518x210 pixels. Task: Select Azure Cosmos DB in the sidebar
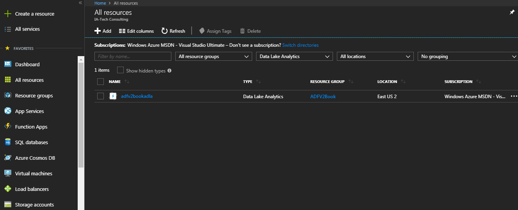[x=35, y=158]
